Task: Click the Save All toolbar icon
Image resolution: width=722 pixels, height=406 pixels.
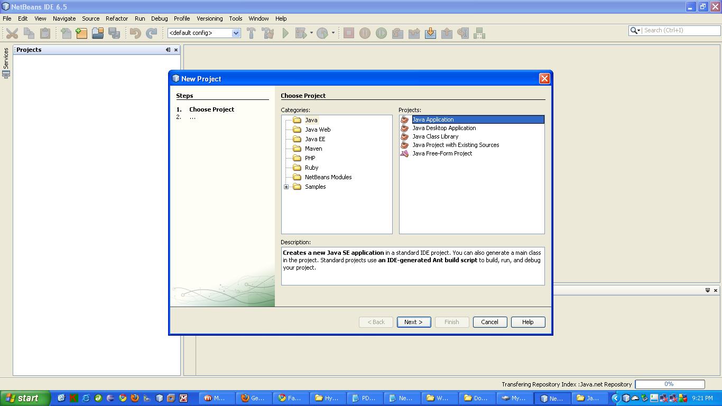Action: (114, 33)
